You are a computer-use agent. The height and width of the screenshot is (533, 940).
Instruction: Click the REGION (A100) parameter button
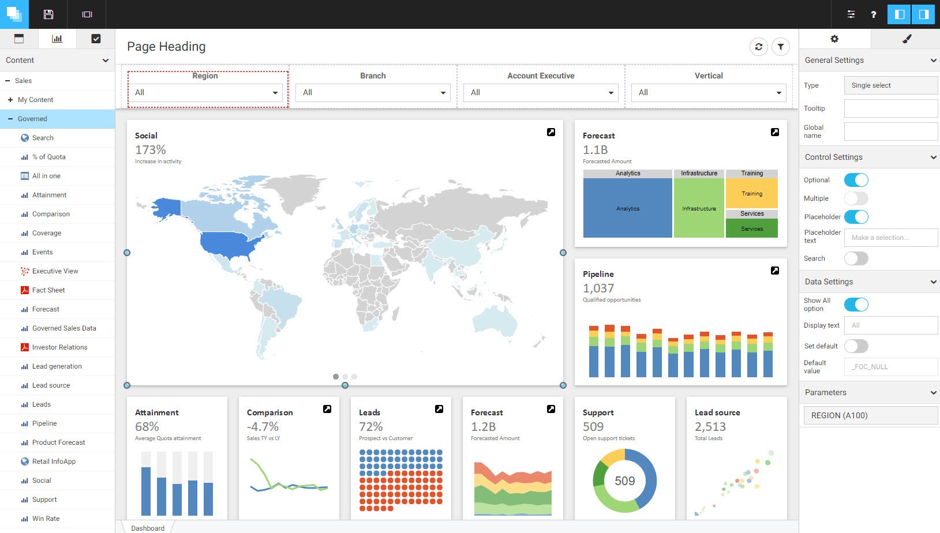point(870,415)
